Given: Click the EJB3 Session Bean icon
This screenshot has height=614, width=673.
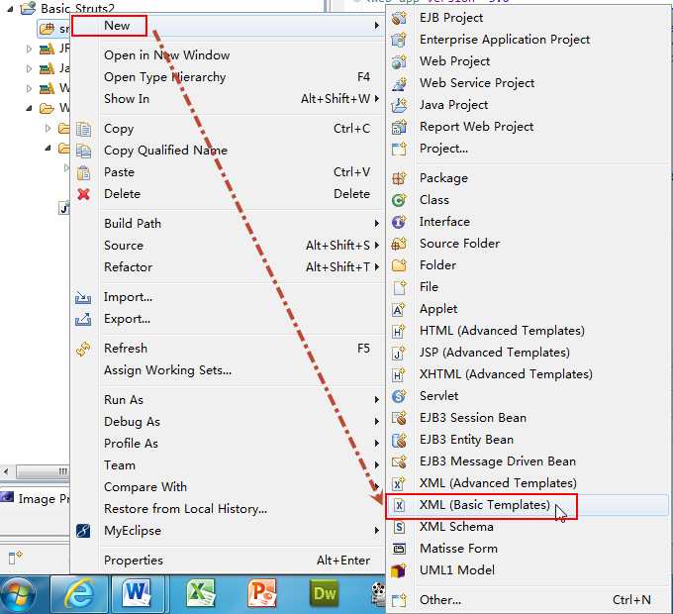Looking at the screenshot, I should coord(399,418).
